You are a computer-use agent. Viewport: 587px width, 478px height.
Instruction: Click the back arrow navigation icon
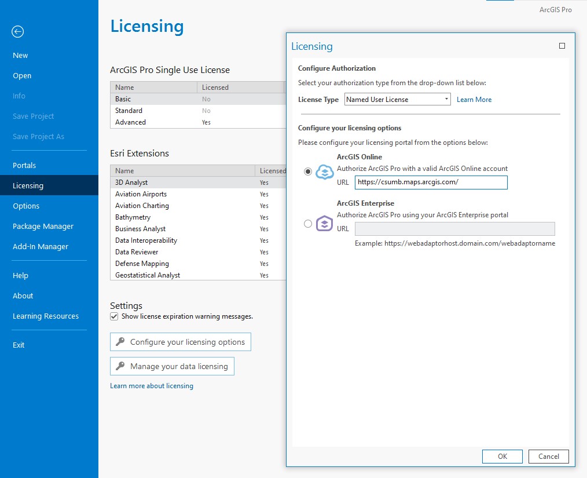(x=17, y=31)
